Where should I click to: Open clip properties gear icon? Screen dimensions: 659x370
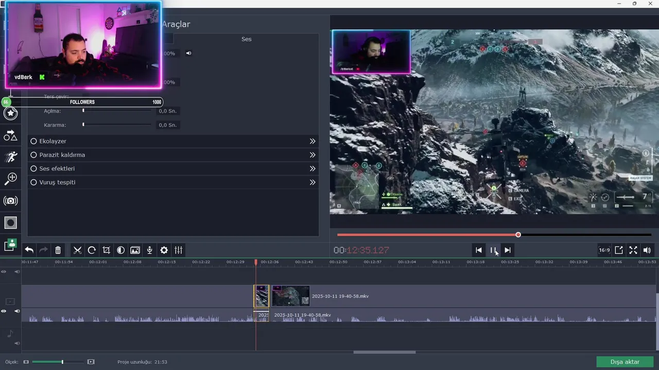pos(164,250)
